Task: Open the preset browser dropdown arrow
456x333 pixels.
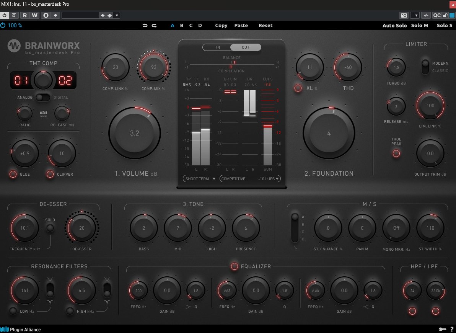Action: [x=117, y=15]
